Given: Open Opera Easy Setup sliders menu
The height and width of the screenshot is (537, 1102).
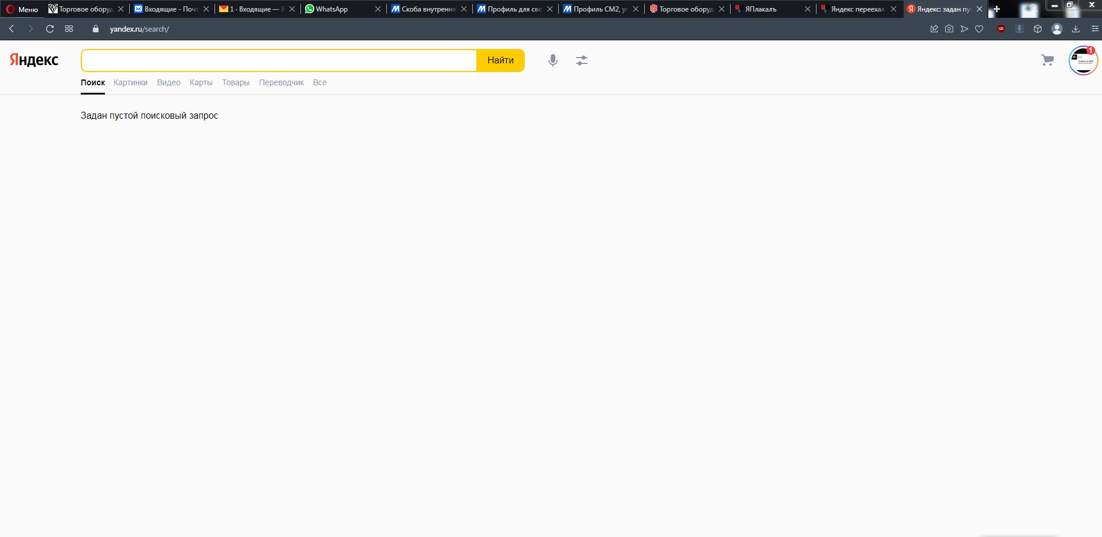Looking at the screenshot, I should (x=1095, y=29).
